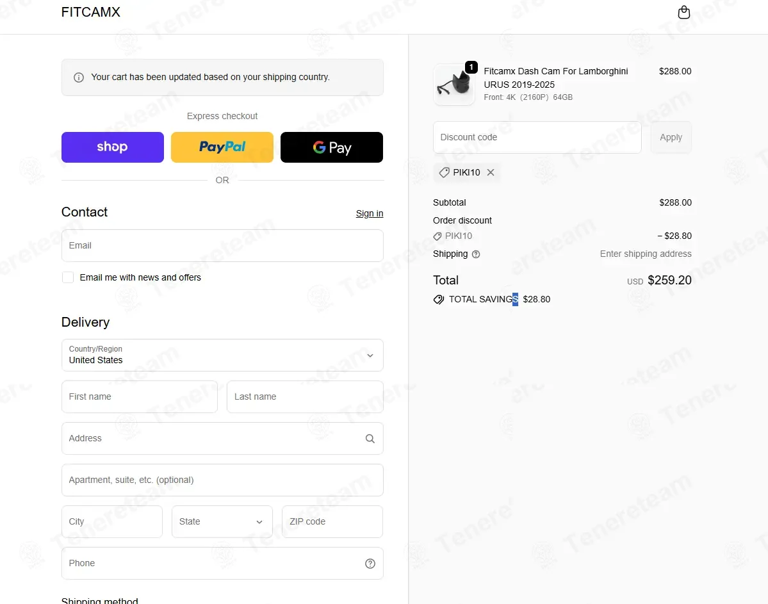Expand the State dropdown
This screenshot has width=768, height=604.
pos(222,521)
